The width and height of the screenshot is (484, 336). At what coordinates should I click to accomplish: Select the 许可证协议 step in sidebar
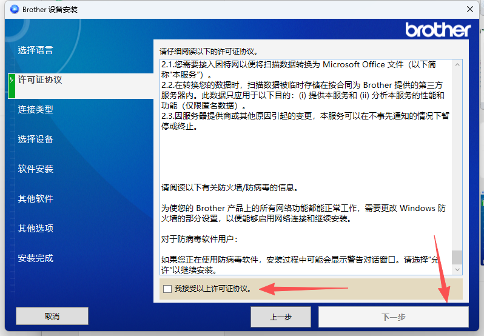tap(40, 79)
